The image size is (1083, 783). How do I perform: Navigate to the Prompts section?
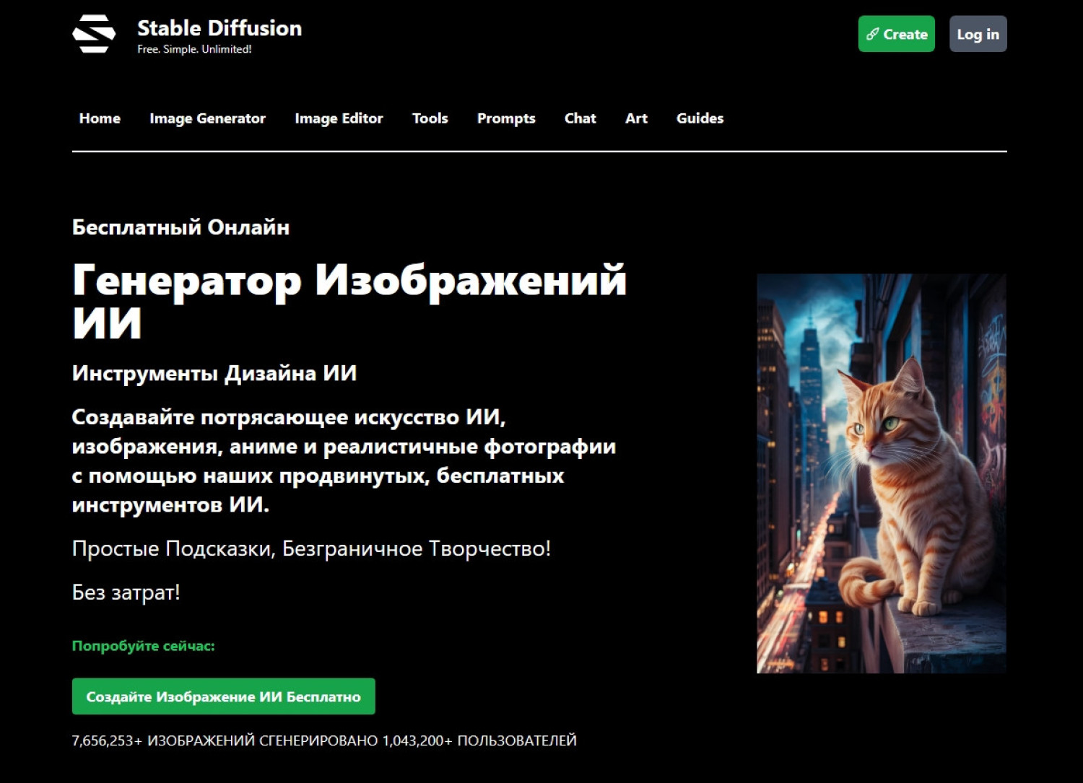(506, 118)
